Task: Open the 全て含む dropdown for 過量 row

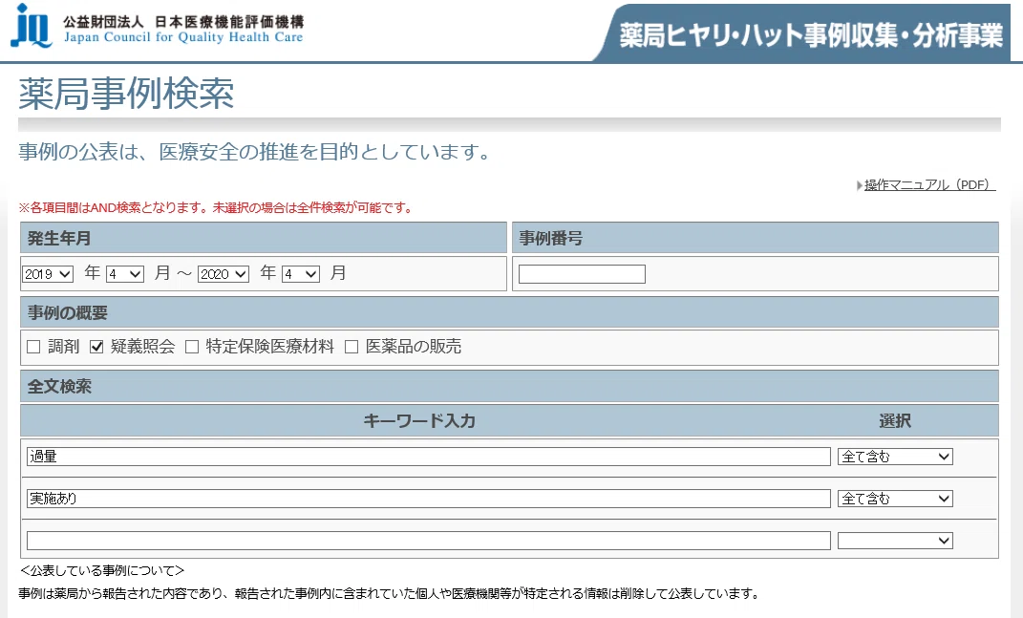Action: tap(895, 457)
